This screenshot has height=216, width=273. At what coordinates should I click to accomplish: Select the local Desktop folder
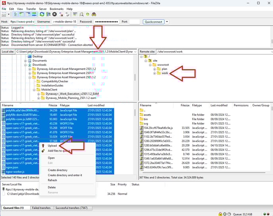point(35,57)
